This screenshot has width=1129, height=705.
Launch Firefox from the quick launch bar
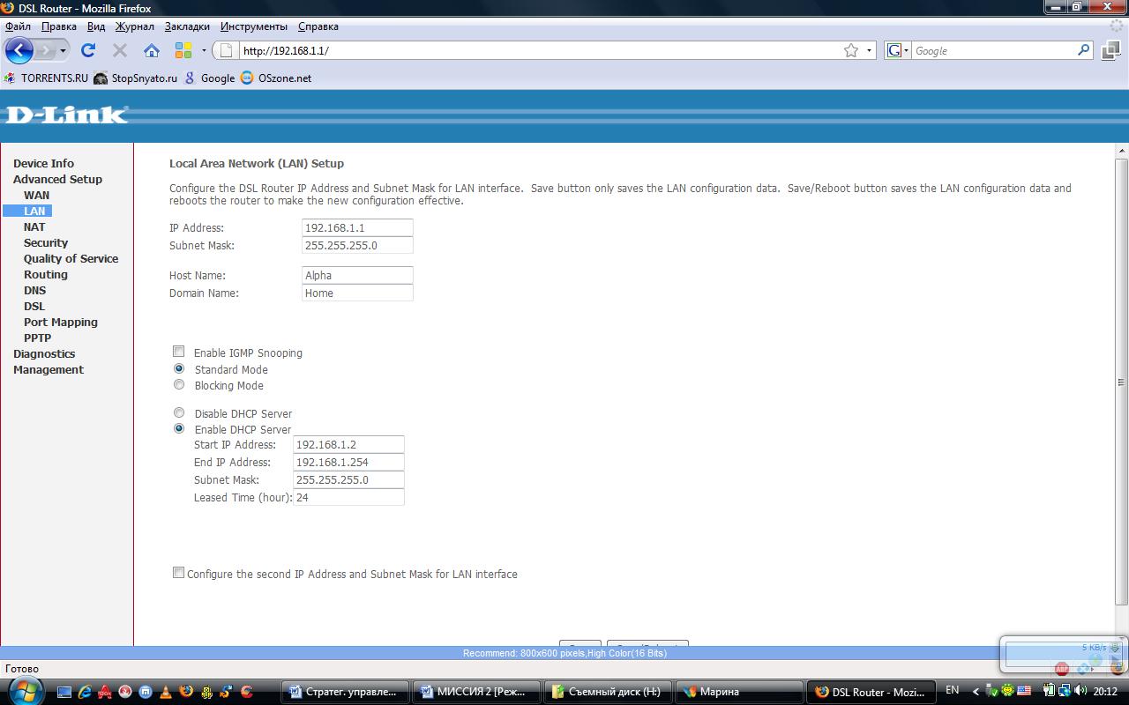point(186,692)
